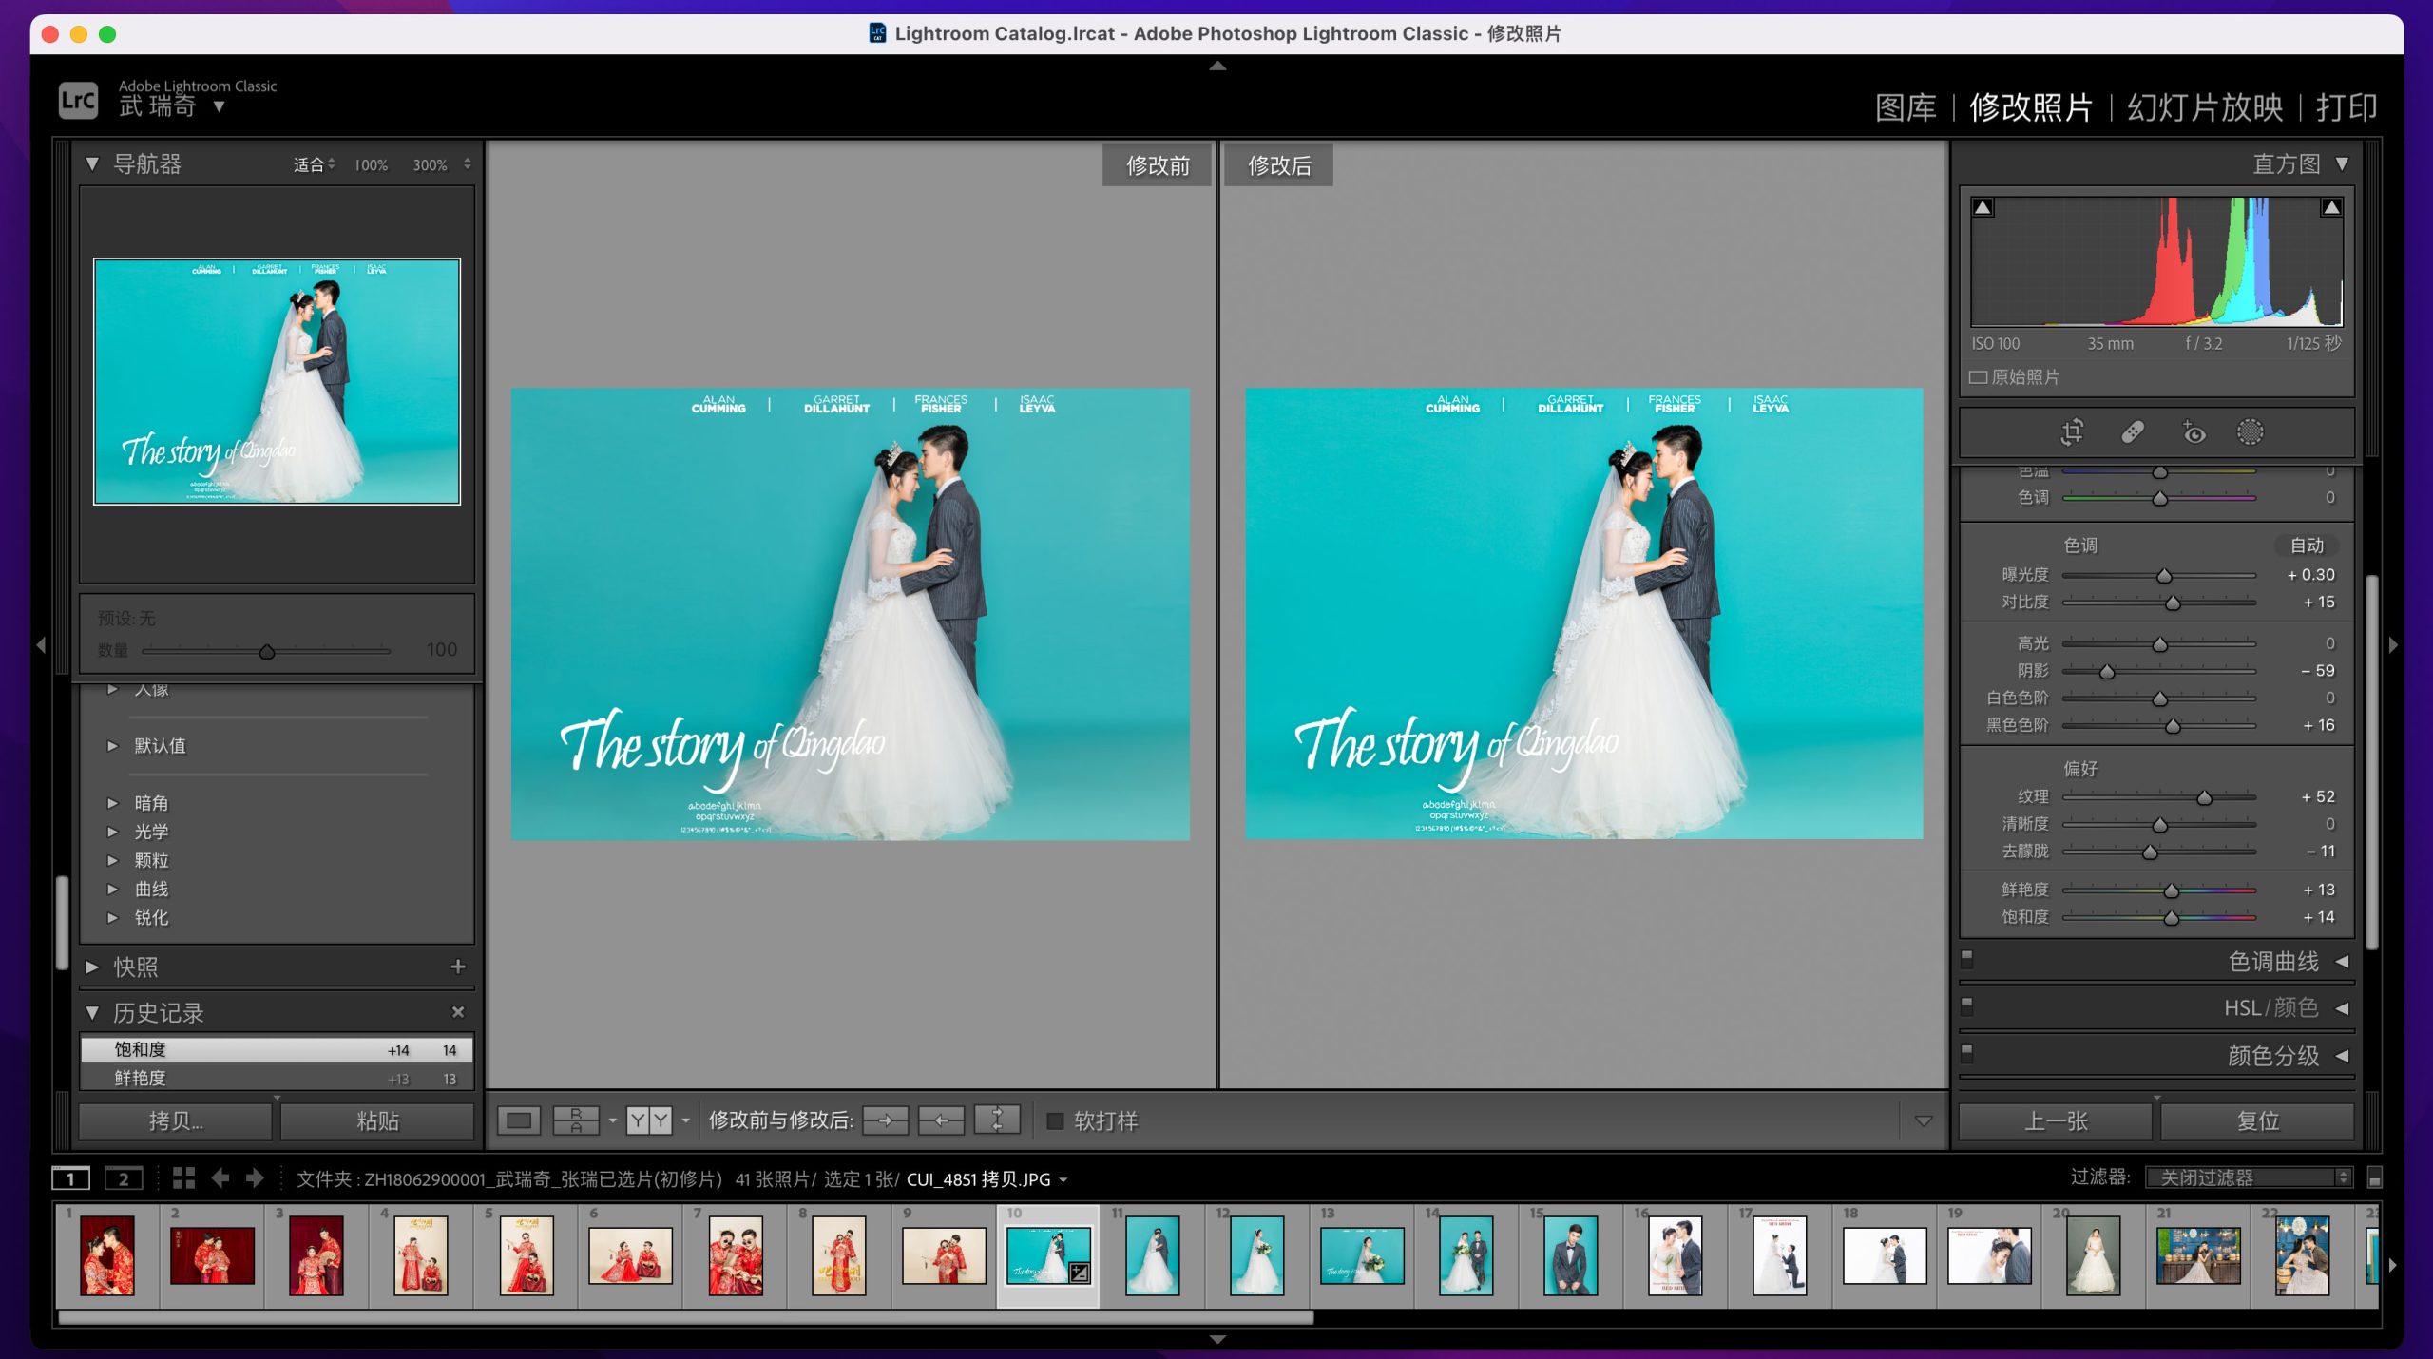Click the Shadows slider handle
2433x1359 pixels.
point(2107,672)
